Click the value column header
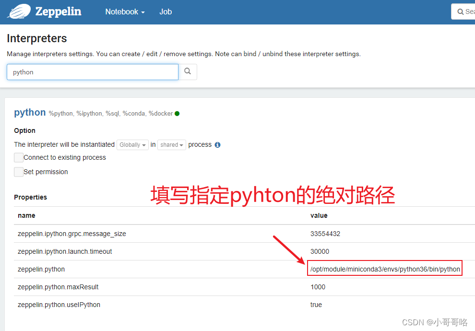This screenshot has height=331, width=475. 319,215
